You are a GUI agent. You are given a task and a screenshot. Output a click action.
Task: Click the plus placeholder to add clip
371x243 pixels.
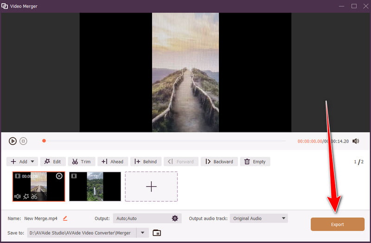(151, 186)
